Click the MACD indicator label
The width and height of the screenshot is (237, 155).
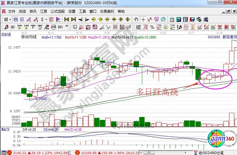(x=5, y=129)
